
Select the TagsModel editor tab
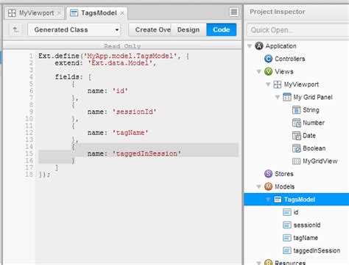click(97, 13)
